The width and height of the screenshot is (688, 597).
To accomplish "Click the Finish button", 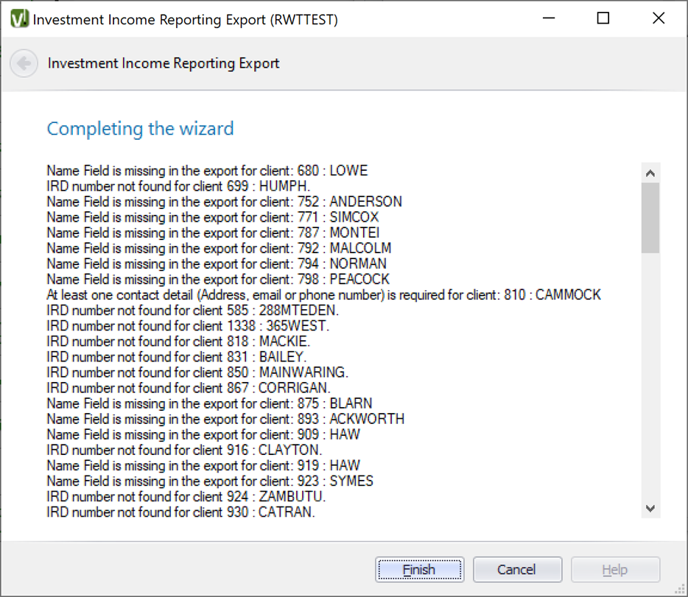I will [x=419, y=569].
